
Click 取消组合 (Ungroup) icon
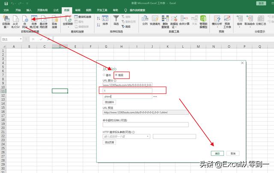(250, 18)
